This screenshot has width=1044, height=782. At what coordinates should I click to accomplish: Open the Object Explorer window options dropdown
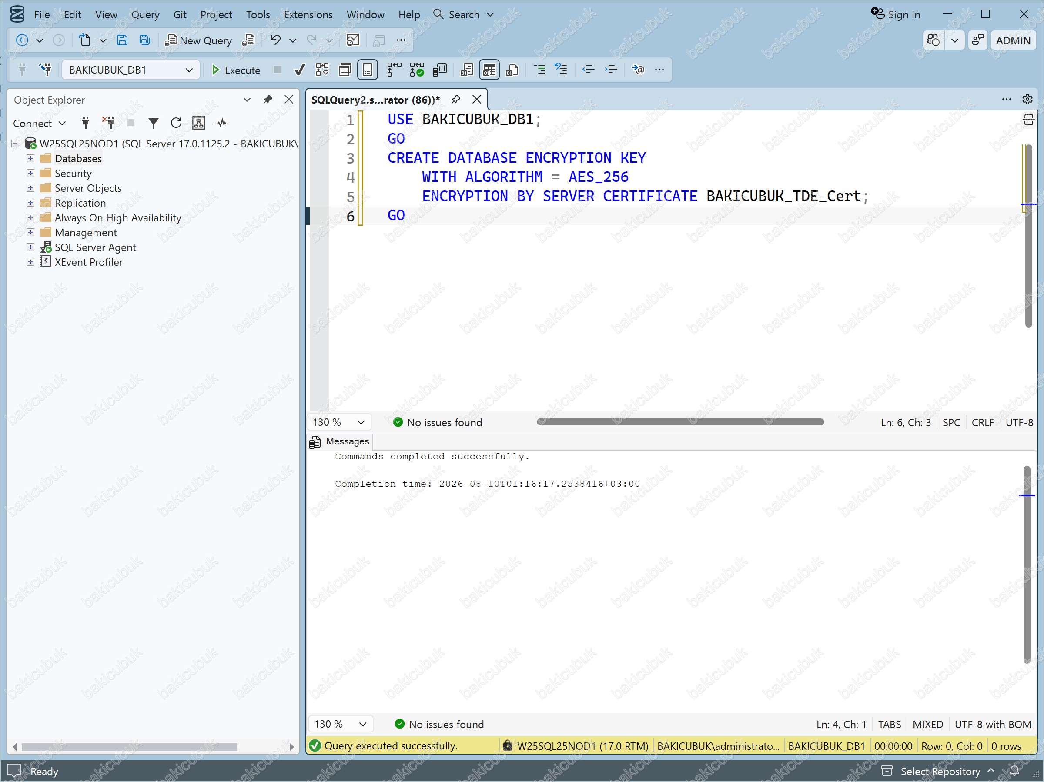(x=247, y=100)
